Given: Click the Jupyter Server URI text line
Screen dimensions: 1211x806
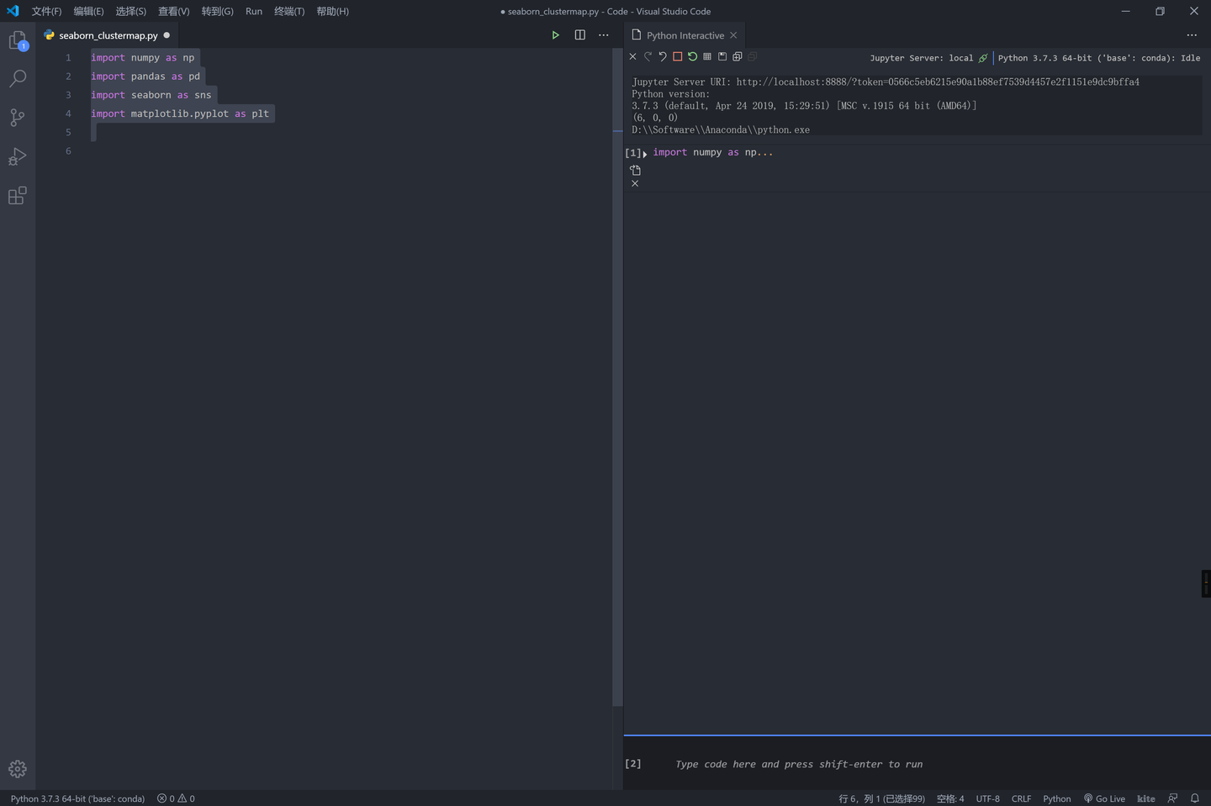Looking at the screenshot, I should click(x=886, y=82).
